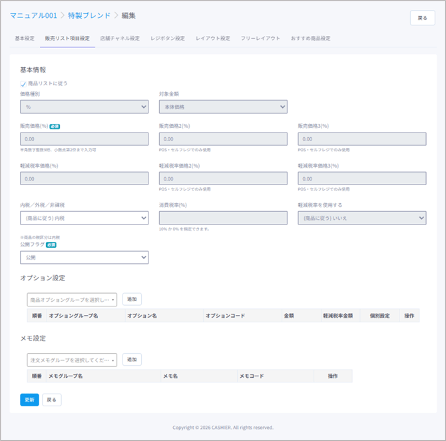The height and width of the screenshot is (441, 446).
Task: Open the 公開フラグ dropdown
Action: (84, 257)
